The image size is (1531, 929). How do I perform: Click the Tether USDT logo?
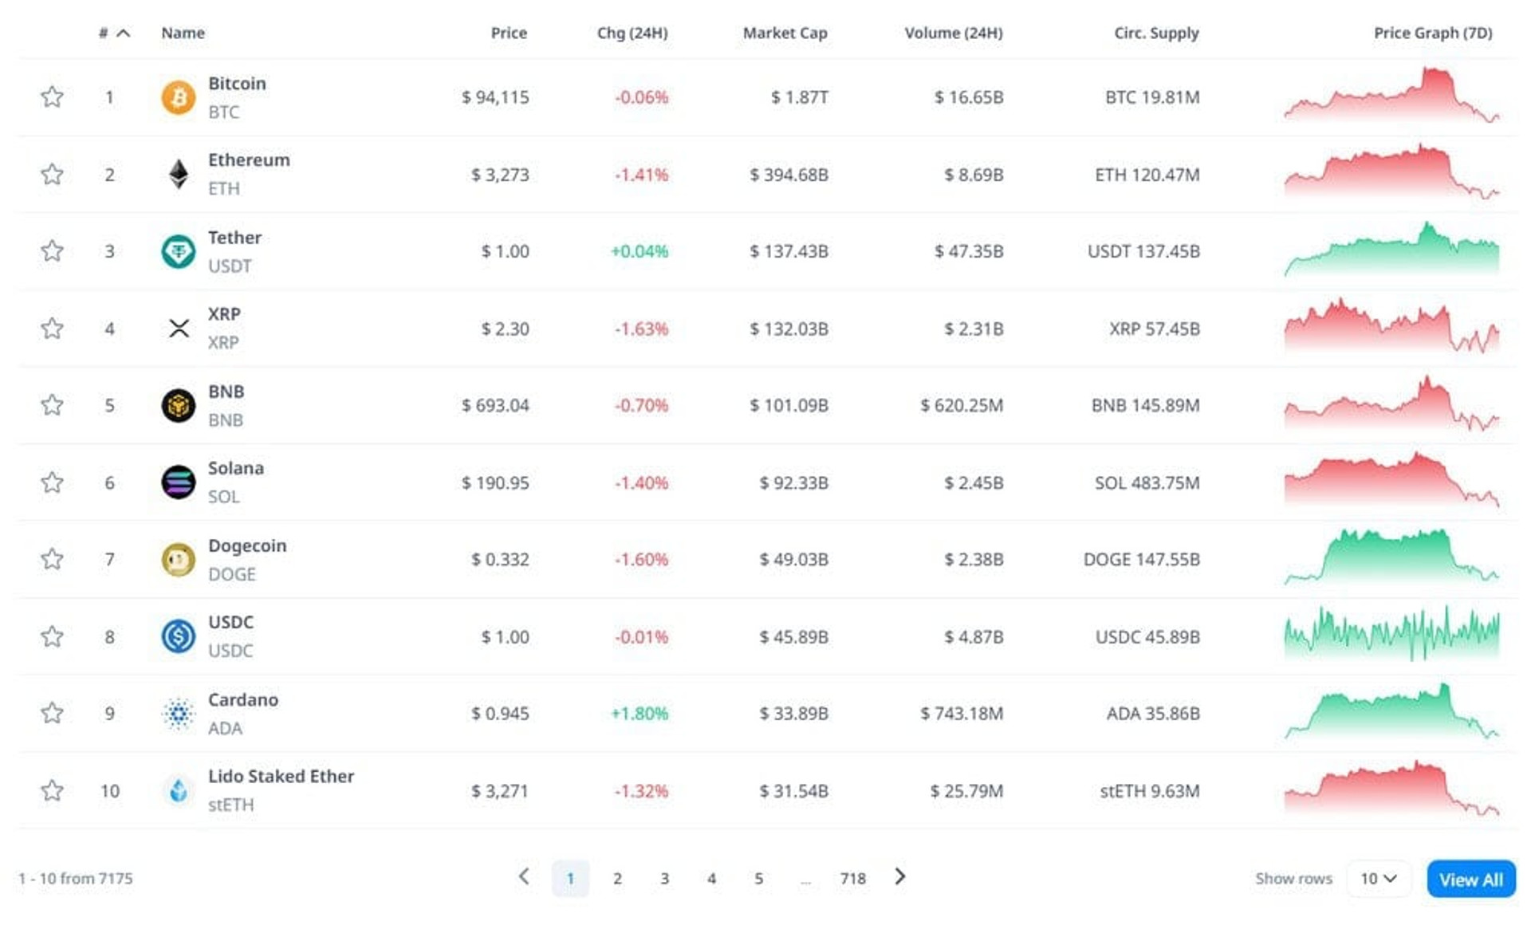pyautogui.click(x=178, y=251)
